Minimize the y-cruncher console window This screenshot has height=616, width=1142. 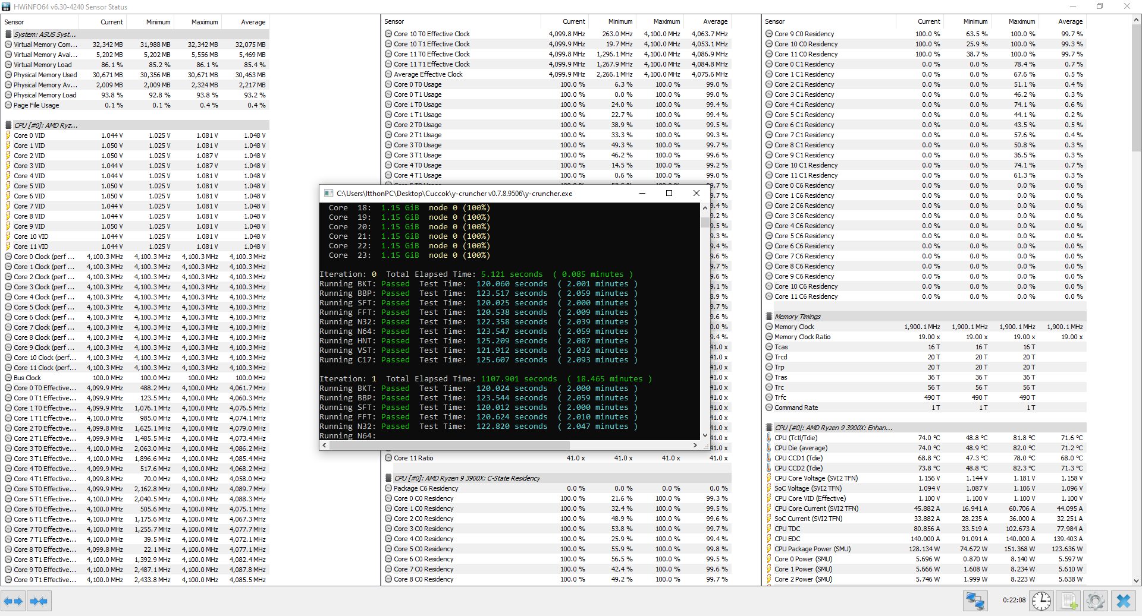tap(642, 193)
